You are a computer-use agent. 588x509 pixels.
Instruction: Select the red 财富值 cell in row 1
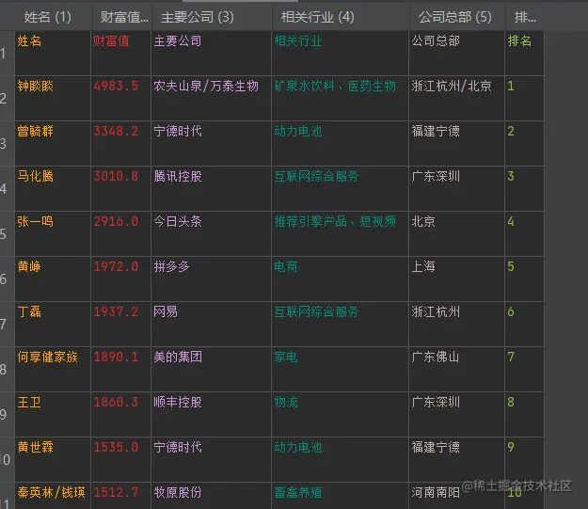[120, 54]
